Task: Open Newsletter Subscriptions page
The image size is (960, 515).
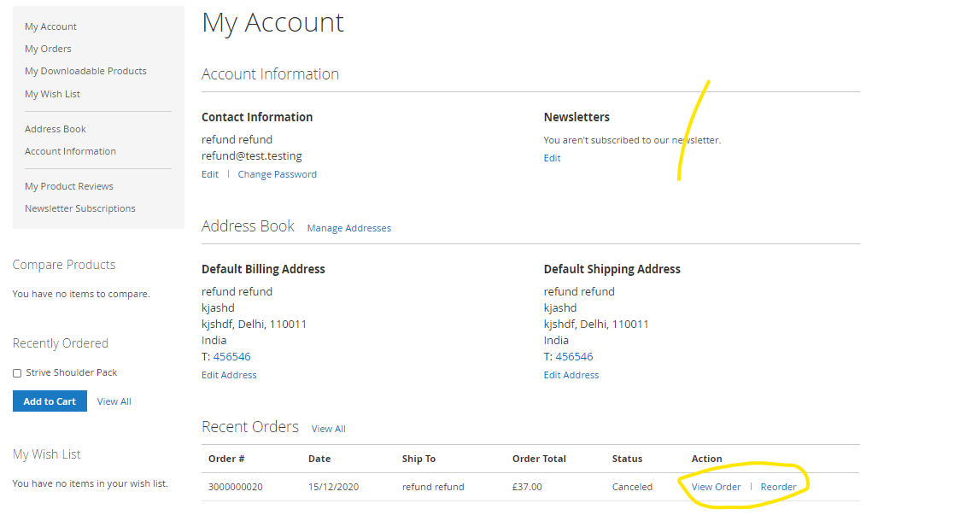Action: pos(80,208)
